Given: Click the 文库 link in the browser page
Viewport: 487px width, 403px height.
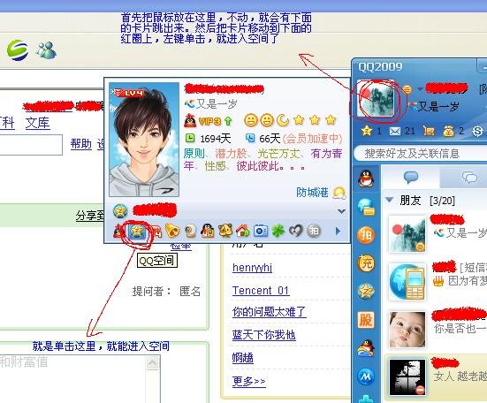Looking at the screenshot, I should (38, 123).
